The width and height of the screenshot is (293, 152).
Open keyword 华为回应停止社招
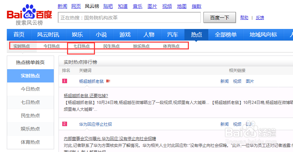pos(96,124)
